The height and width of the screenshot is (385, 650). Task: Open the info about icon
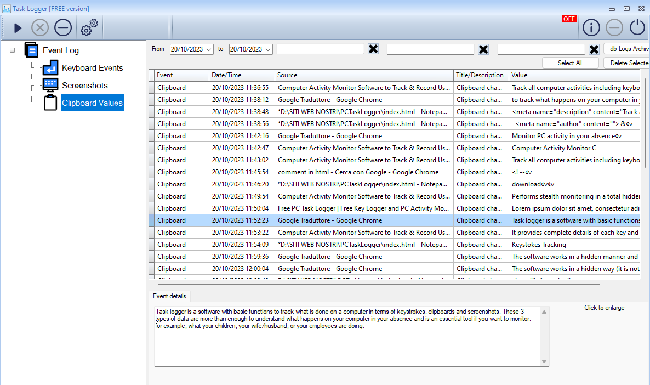591,27
